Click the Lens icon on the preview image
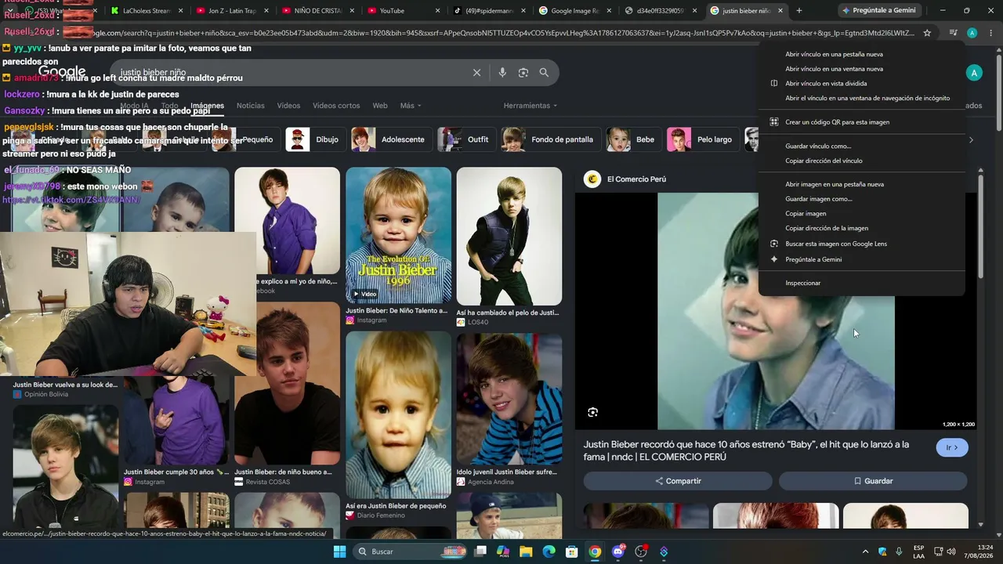The image size is (1003, 564). pos(592,412)
